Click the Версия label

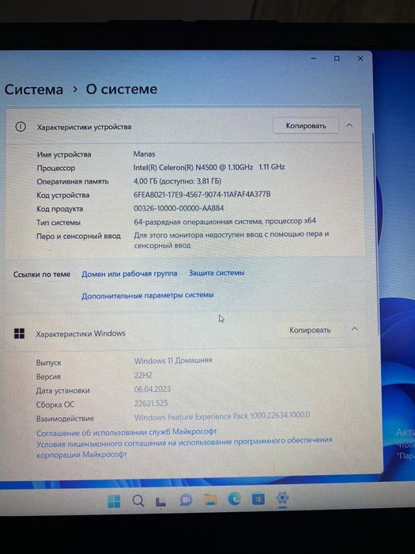coord(48,377)
